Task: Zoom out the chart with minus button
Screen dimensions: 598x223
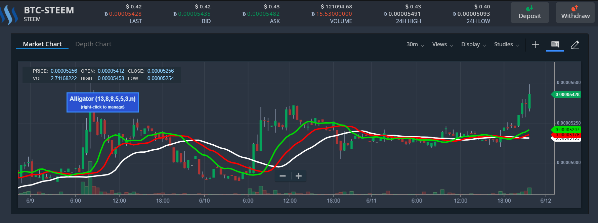Action: pos(283,176)
